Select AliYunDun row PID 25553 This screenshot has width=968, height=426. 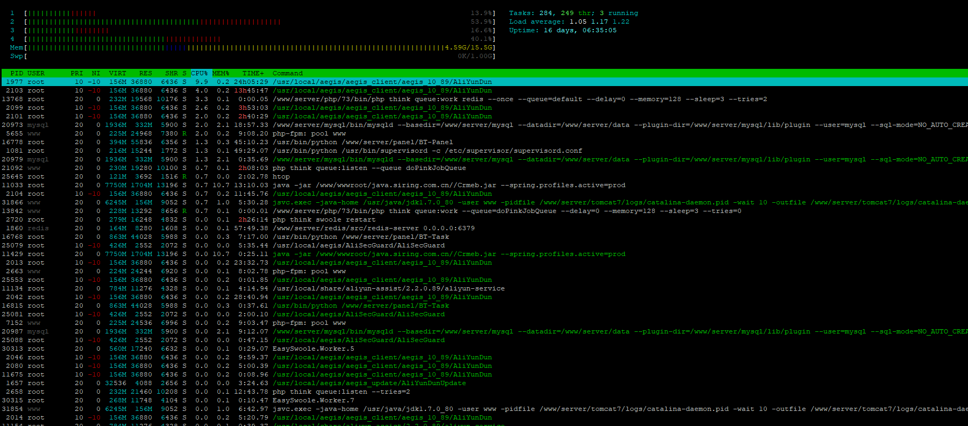tap(484, 280)
